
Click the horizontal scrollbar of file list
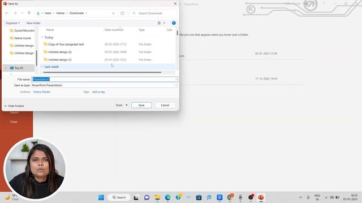(102, 72)
